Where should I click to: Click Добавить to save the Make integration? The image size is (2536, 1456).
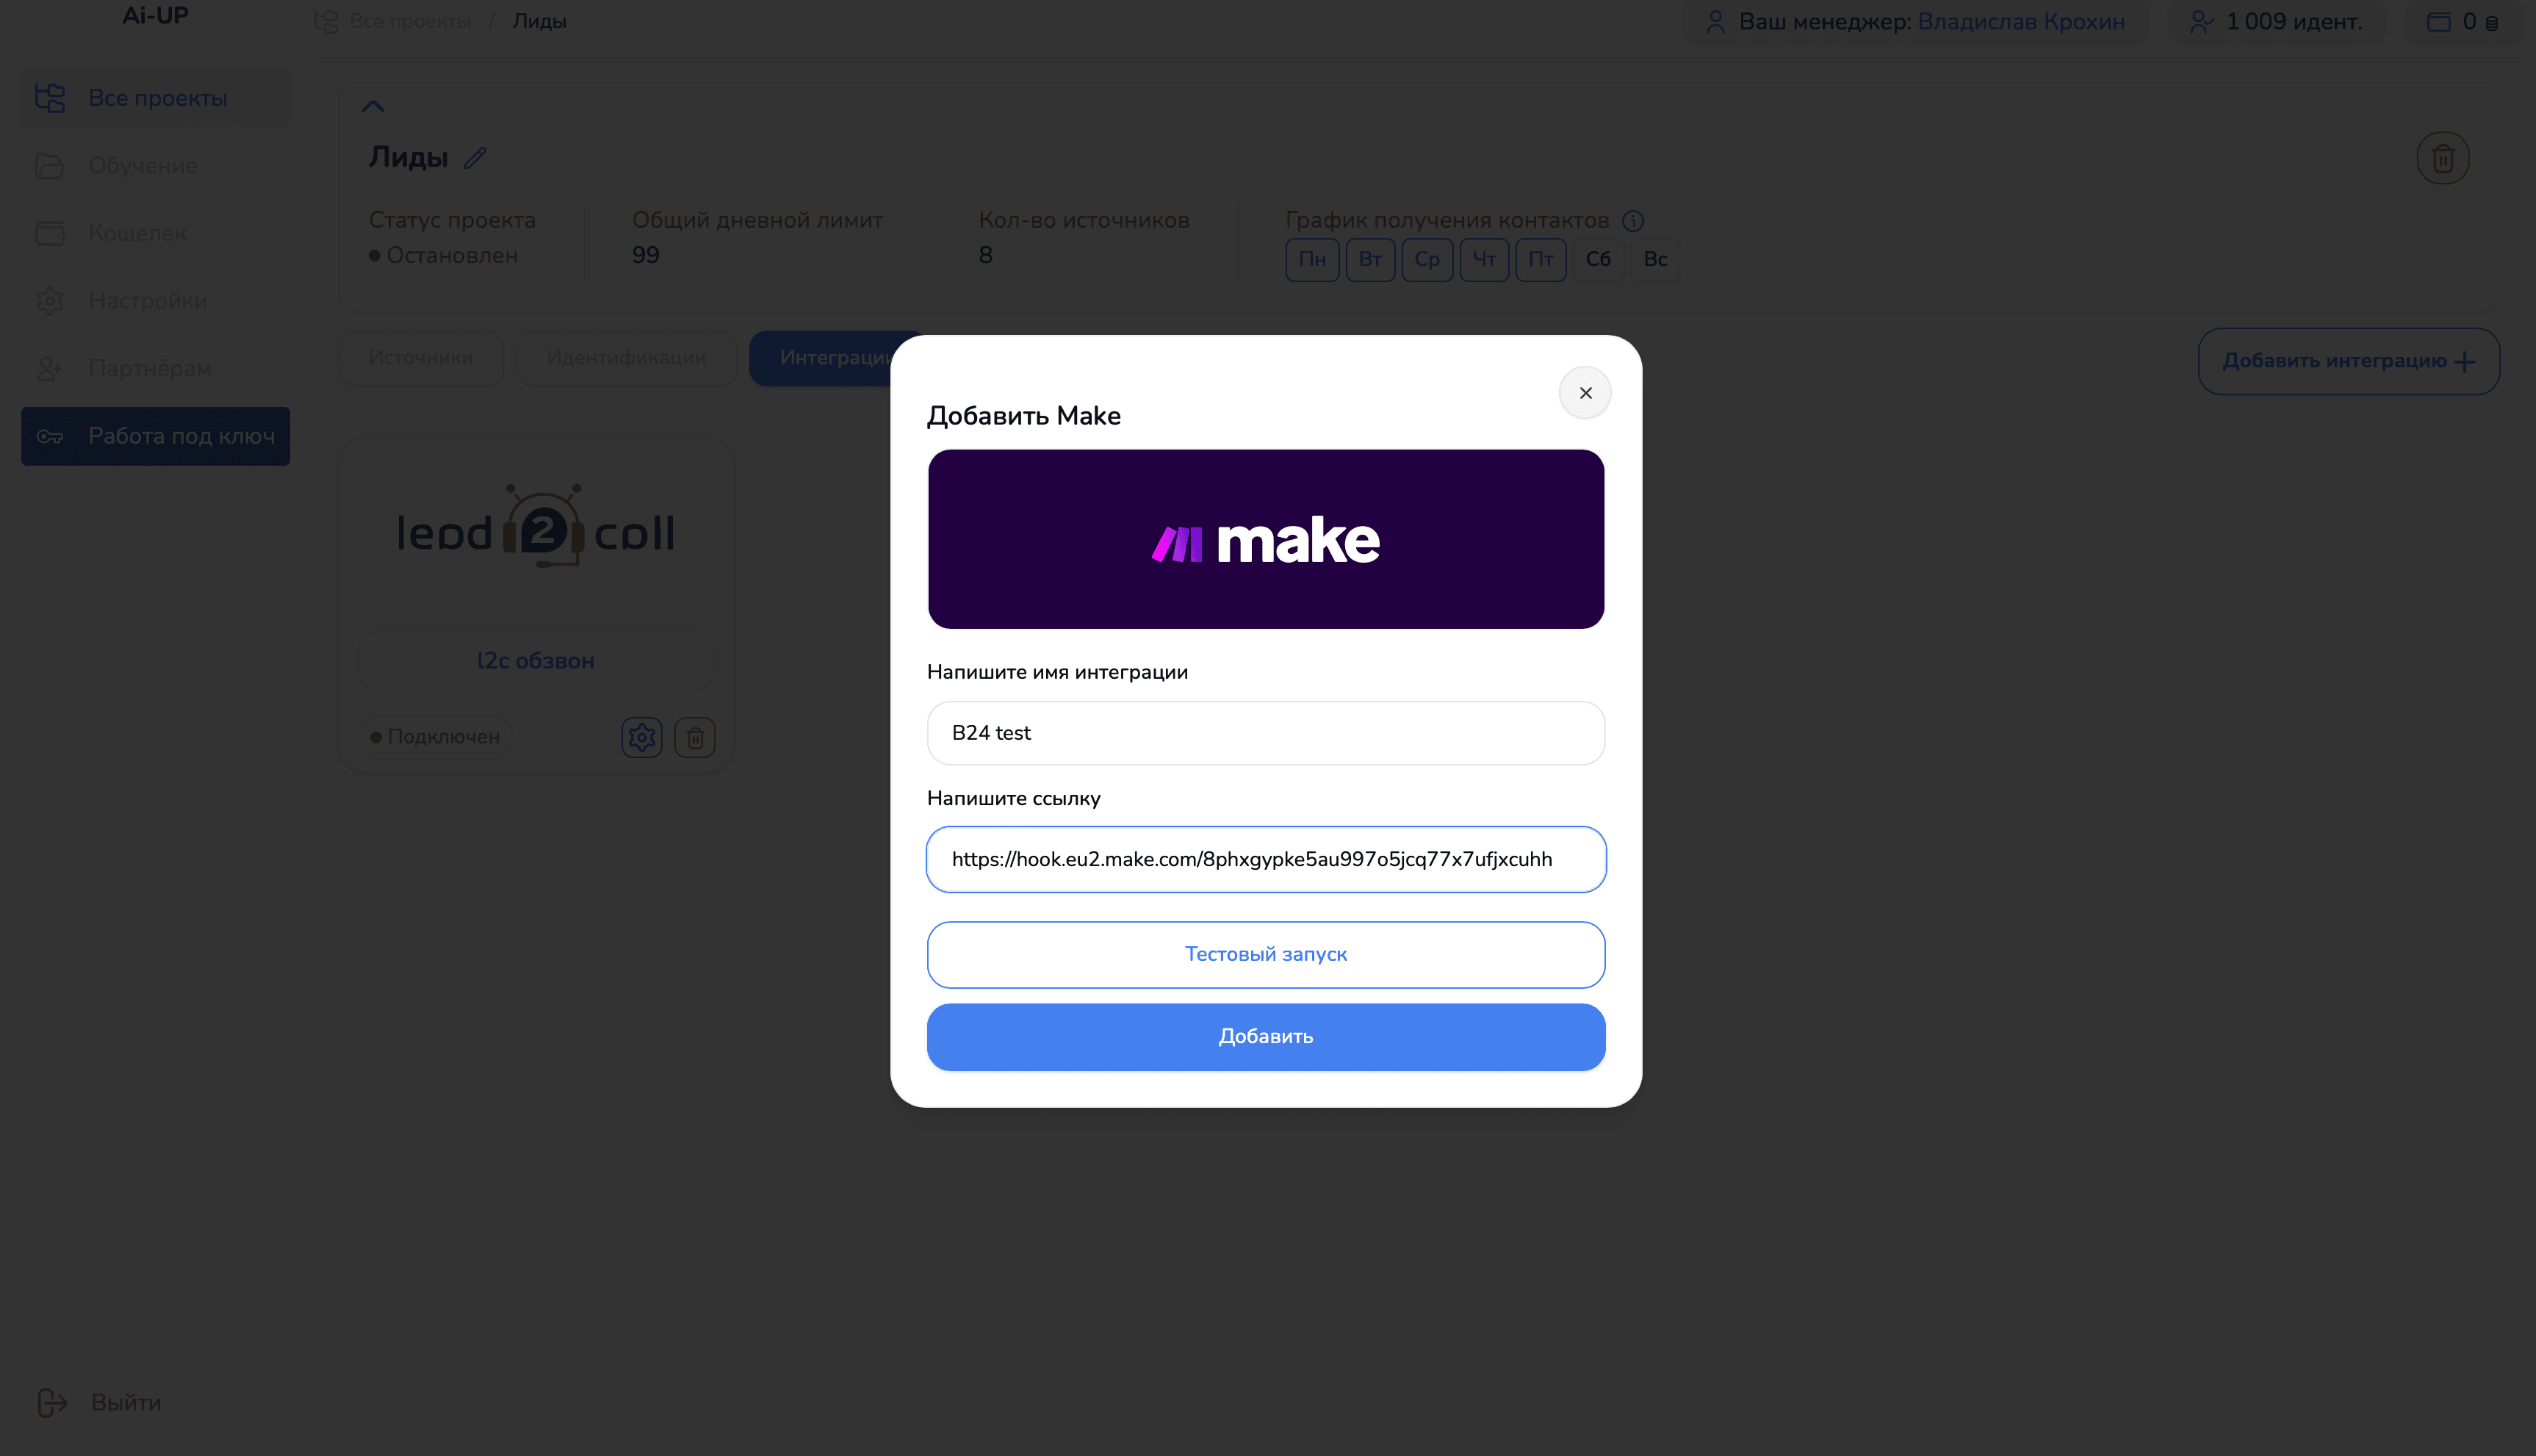click(x=1265, y=1037)
